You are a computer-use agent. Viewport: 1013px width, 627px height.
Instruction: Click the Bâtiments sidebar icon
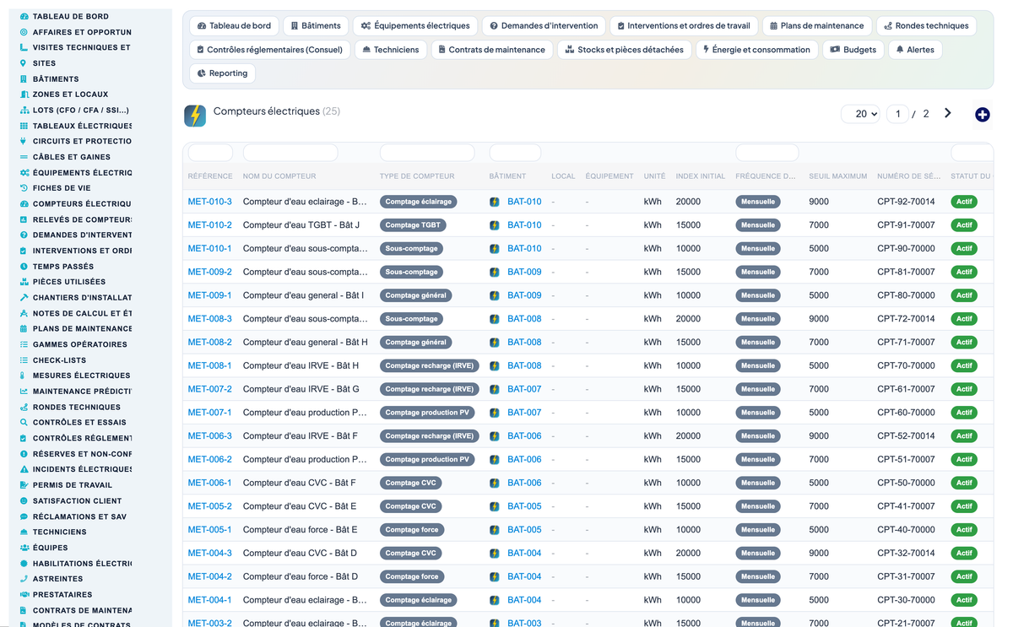click(x=24, y=78)
